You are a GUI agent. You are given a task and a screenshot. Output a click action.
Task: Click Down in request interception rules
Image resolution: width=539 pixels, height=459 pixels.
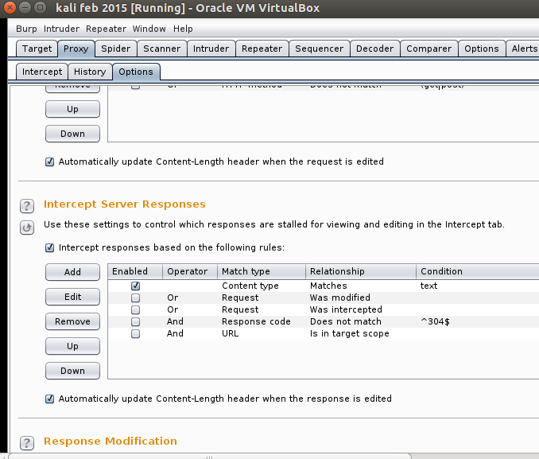[x=72, y=134]
